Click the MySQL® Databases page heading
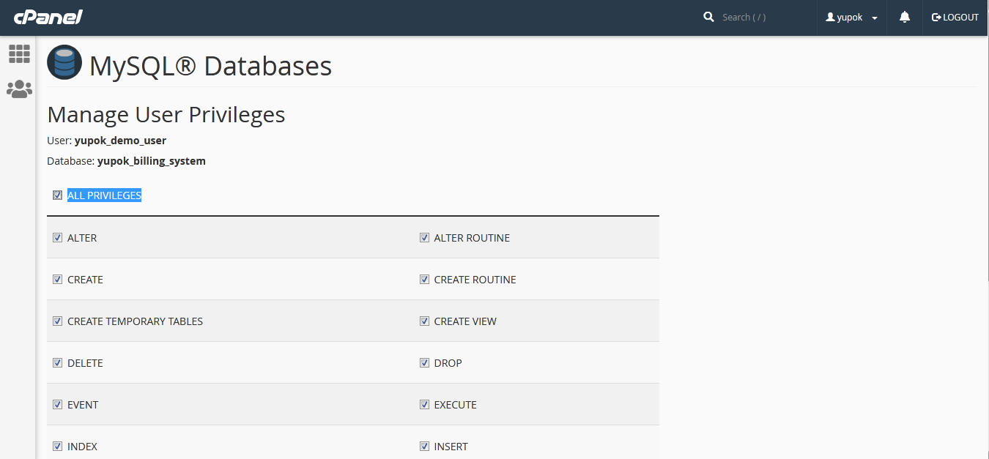Screen dimensions: 989x459 [210, 66]
